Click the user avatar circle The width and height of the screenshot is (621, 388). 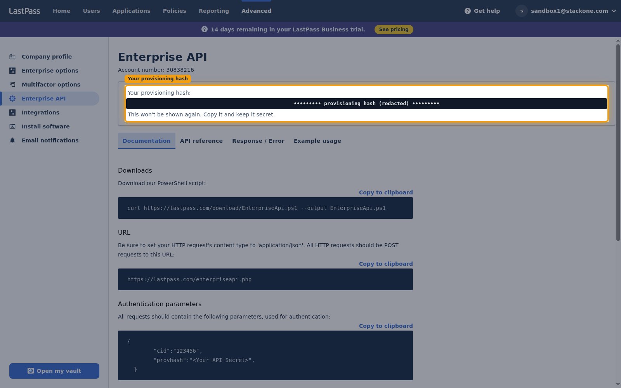pyautogui.click(x=522, y=11)
